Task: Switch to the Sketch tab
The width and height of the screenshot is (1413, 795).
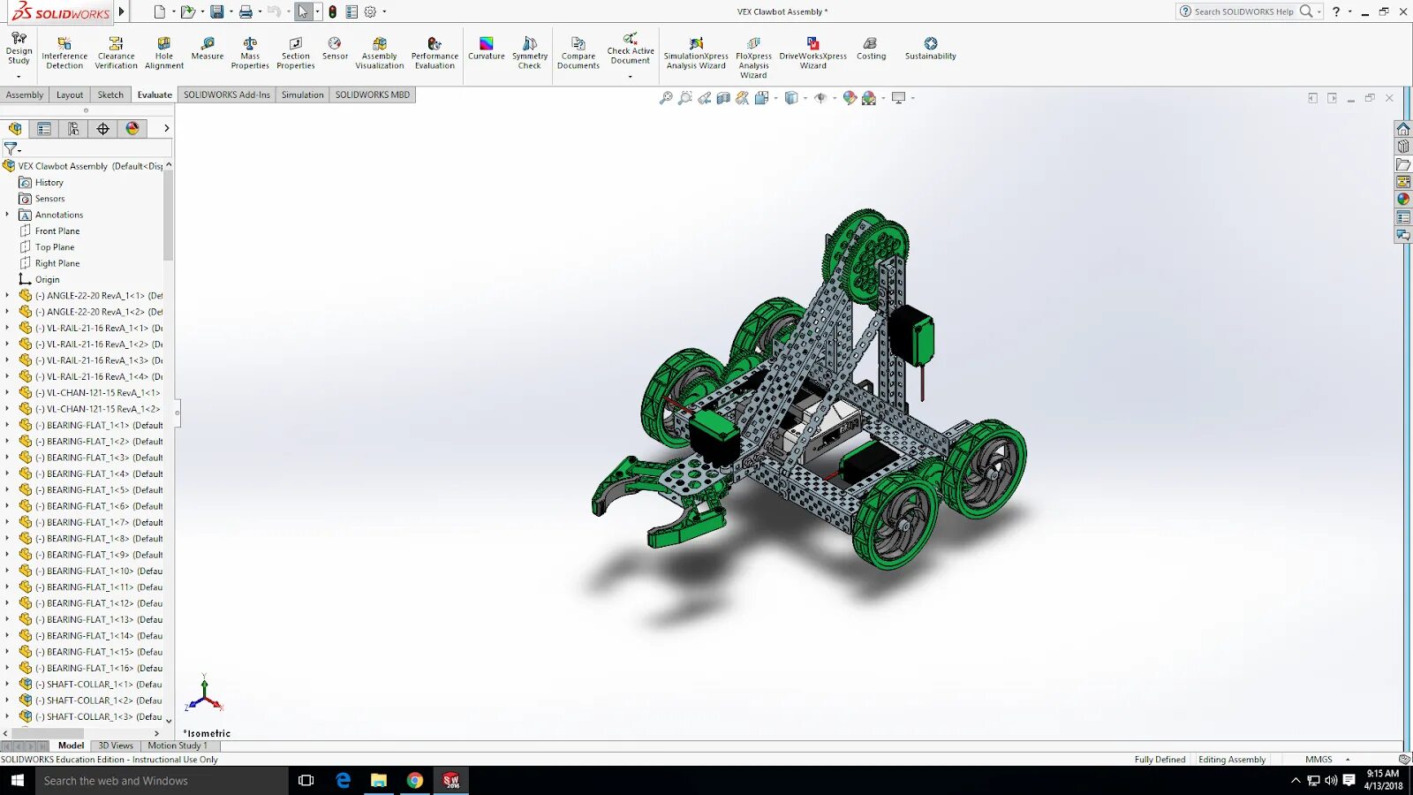Action: (110, 95)
